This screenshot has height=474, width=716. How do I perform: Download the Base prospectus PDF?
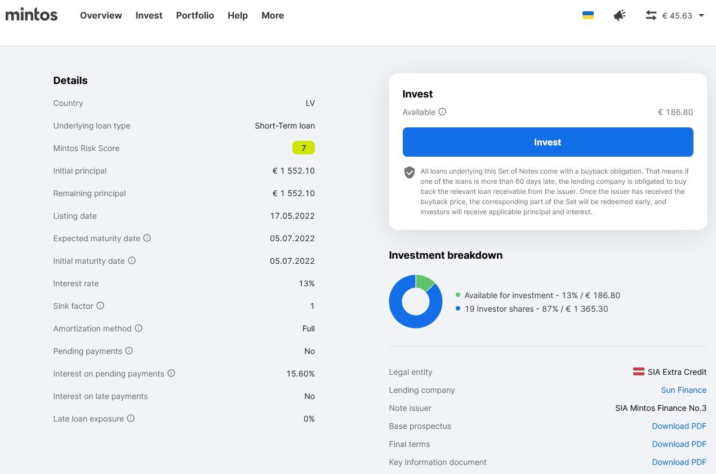(679, 426)
